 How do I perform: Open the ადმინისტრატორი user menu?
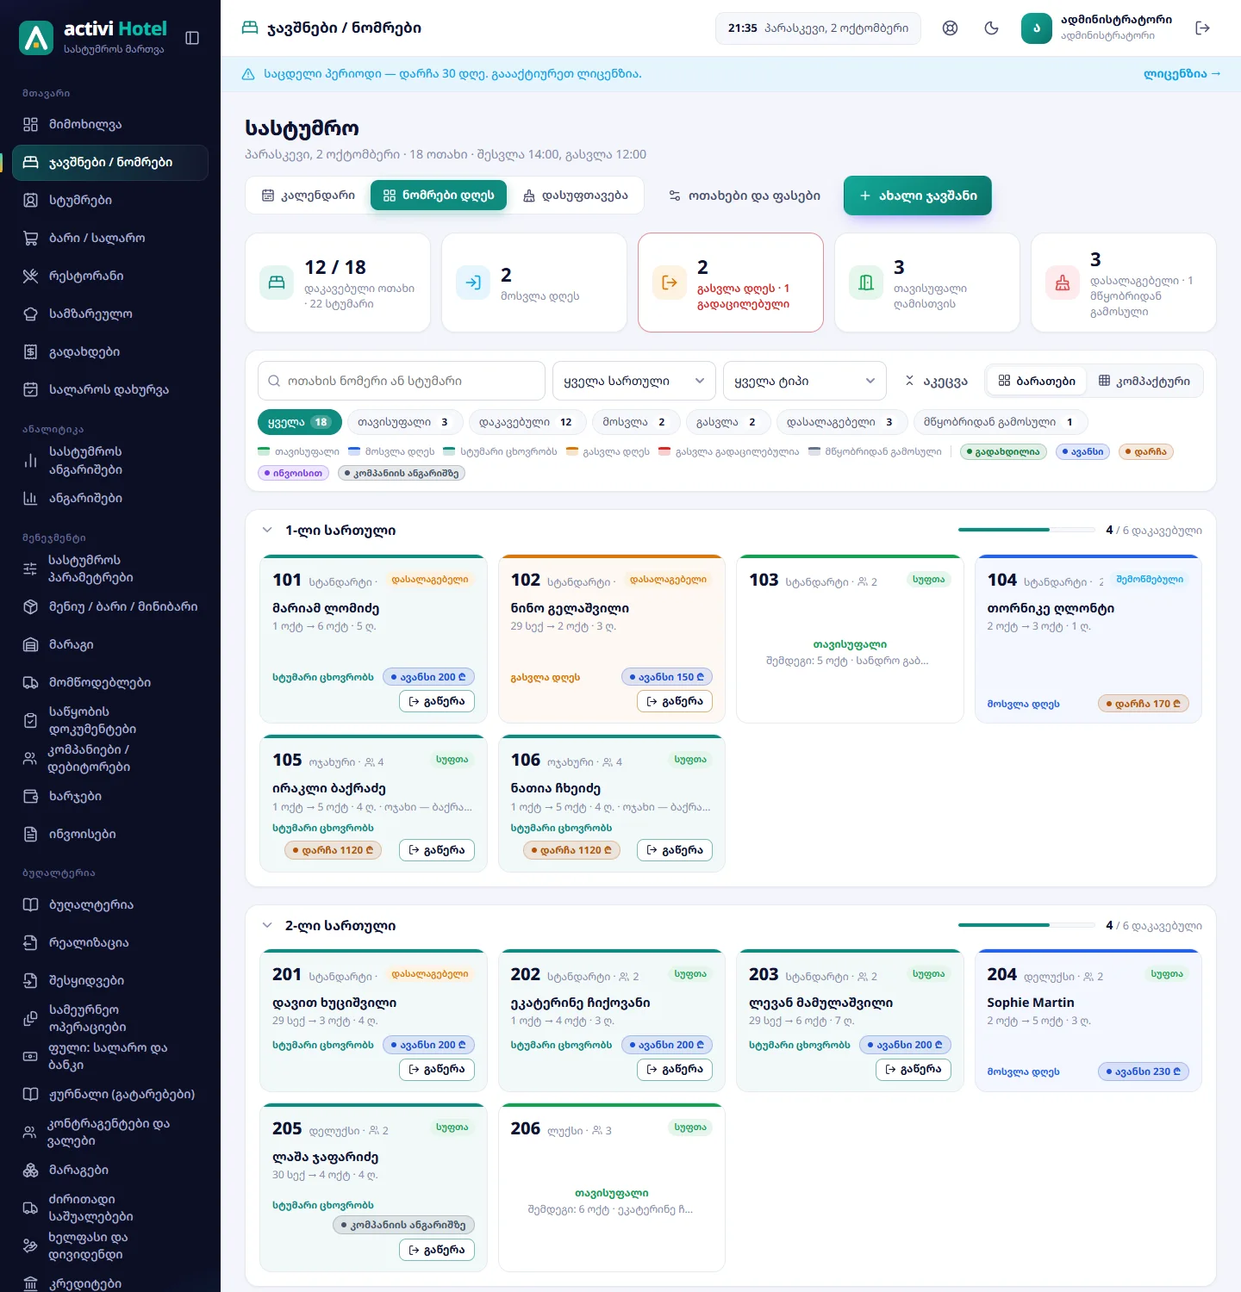pyautogui.click(x=1097, y=28)
